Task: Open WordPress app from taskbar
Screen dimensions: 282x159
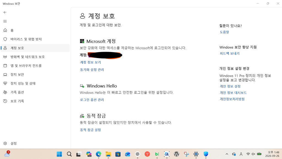Action: pos(177,154)
